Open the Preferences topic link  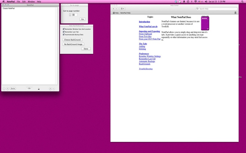click(x=144, y=54)
